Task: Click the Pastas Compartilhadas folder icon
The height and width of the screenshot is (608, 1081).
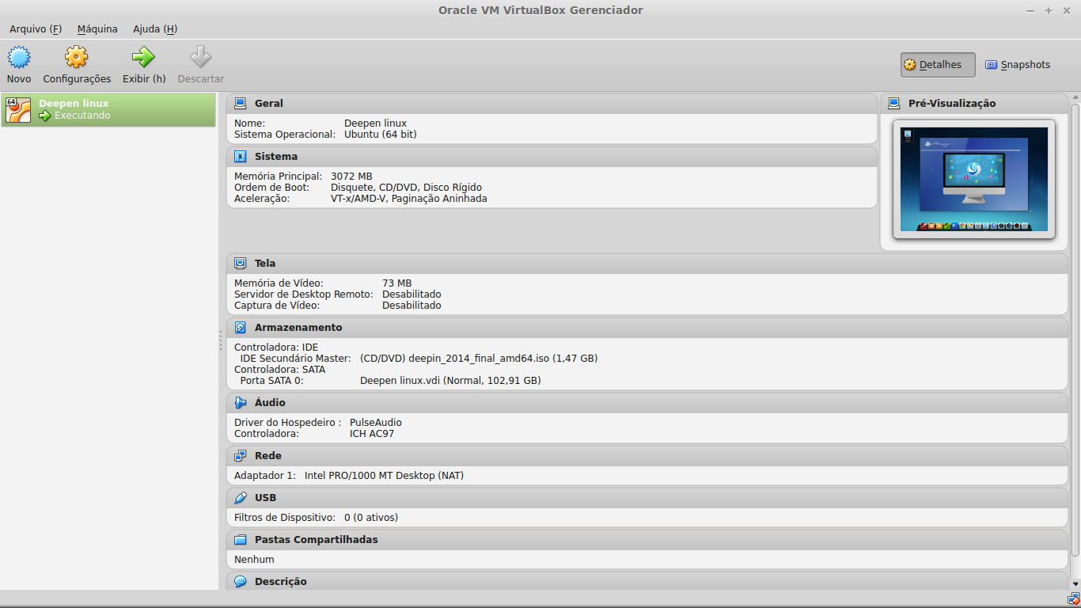Action: [241, 540]
